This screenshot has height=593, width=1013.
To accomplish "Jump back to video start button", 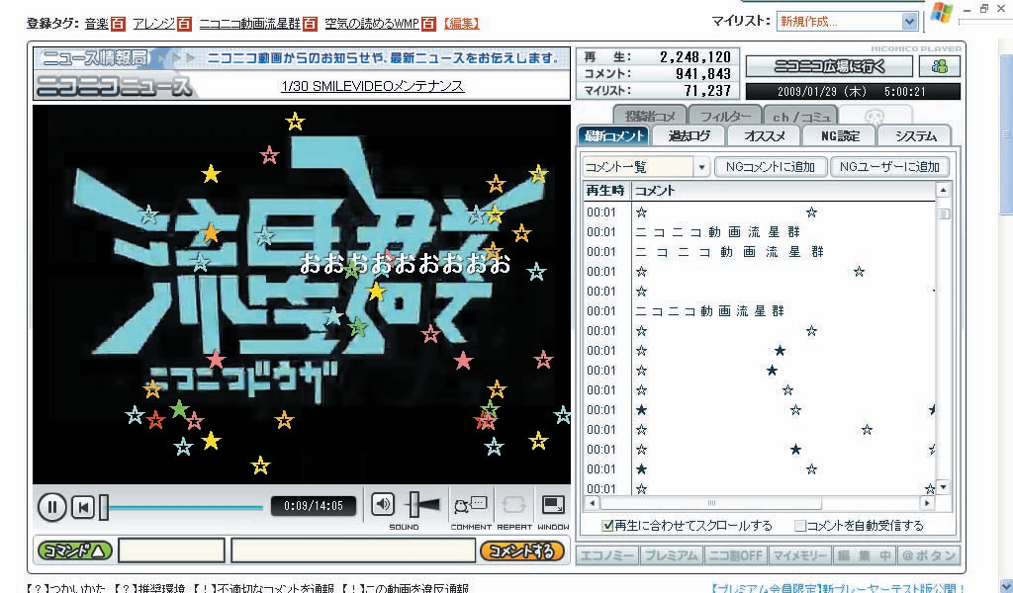I will pyautogui.click(x=83, y=507).
